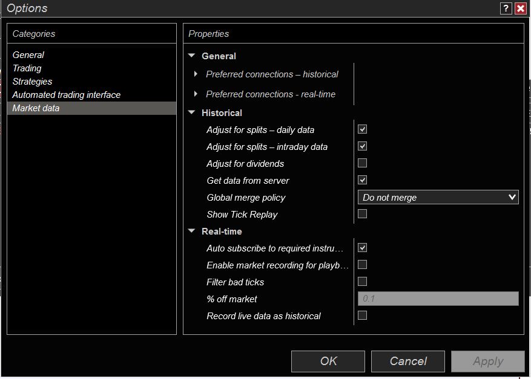The width and height of the screenshot is (531, 379).
Task: Enable Adjust for dividends checkbox
Action: 362,163
